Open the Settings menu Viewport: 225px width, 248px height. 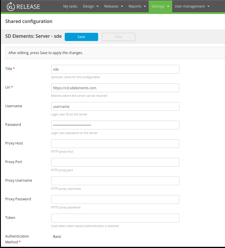(160, 6)
